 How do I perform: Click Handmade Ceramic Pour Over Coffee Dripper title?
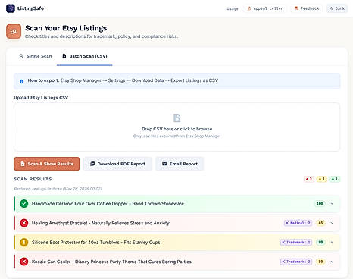pyautogui.click(x=108, y=204)
